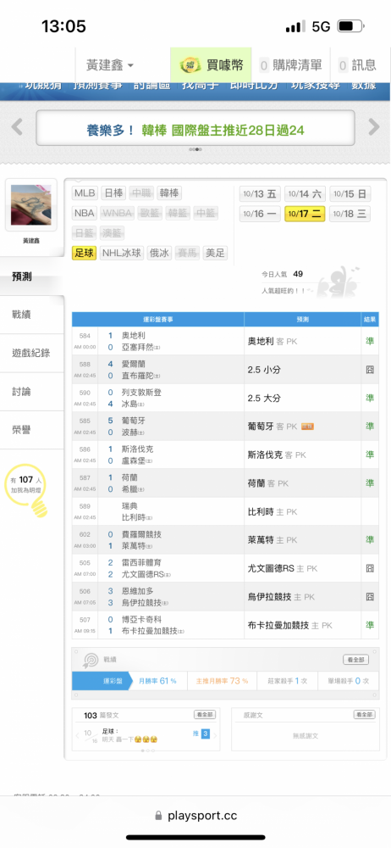391x848 pixels.
Task: Select the 足球 sport filter
Action: (85, 253)
